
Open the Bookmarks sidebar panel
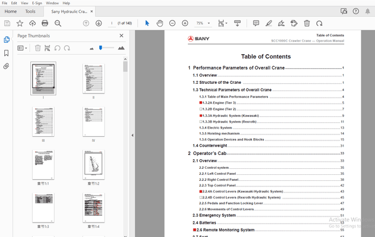pyautogui.click(x=7, y=53)
